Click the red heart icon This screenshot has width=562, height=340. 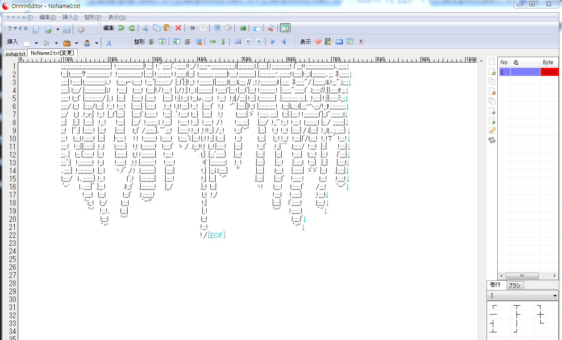click(x=318, y=42)
